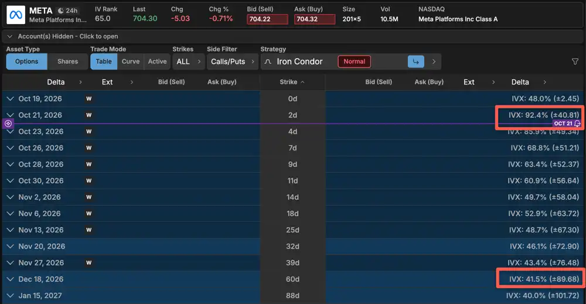The image size is (586, 304).
Task: Expand the Nov 27, 2026 expiration
Action: click(11, 263)
